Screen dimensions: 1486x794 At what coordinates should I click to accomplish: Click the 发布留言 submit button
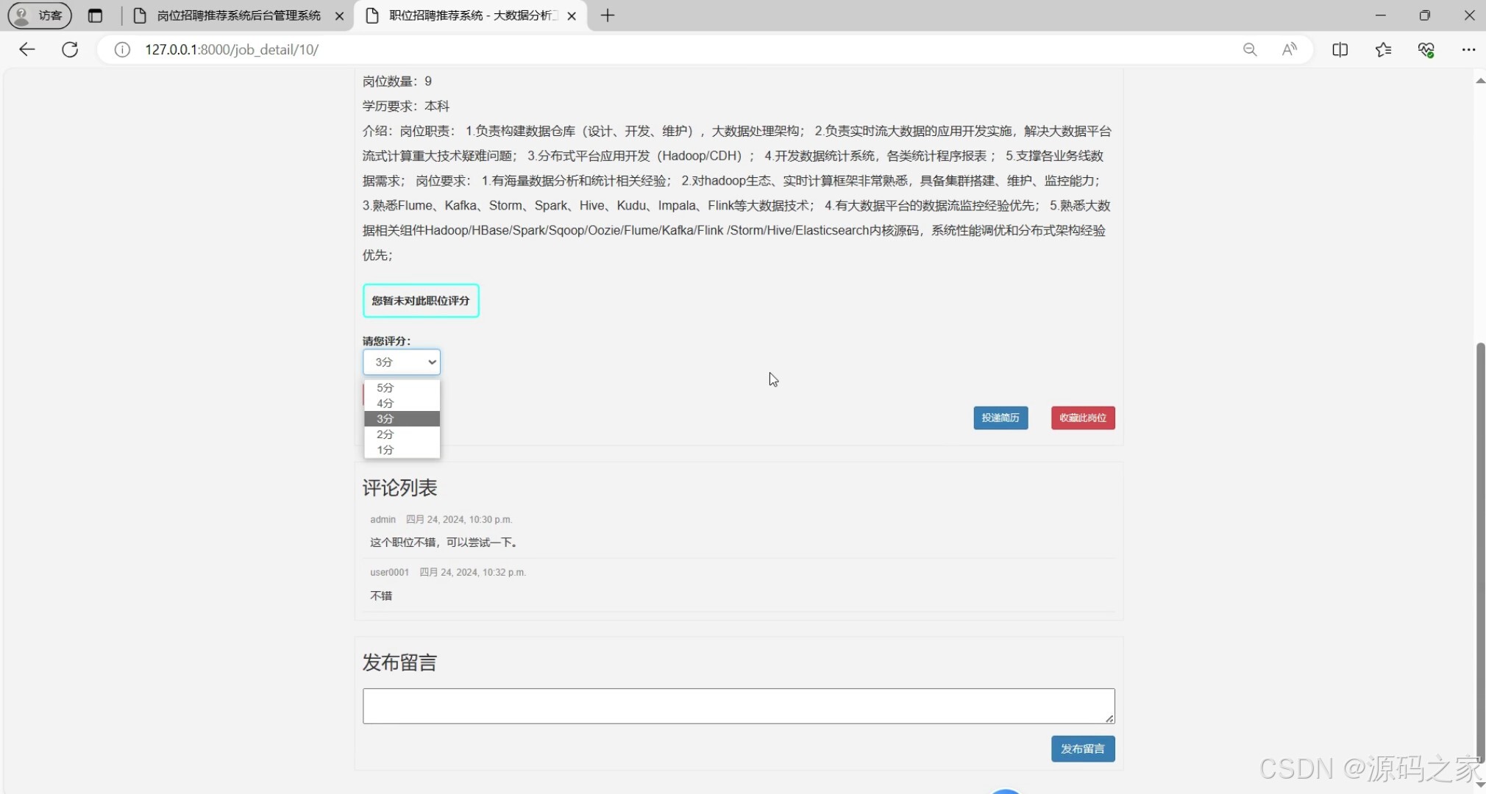[1083, 748]
